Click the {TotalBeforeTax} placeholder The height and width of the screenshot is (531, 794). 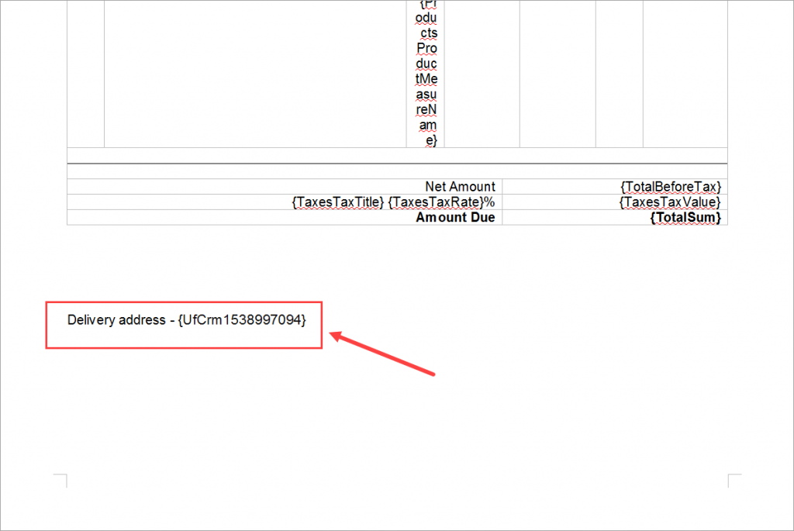pyautogui.click(x=671, y=187)
